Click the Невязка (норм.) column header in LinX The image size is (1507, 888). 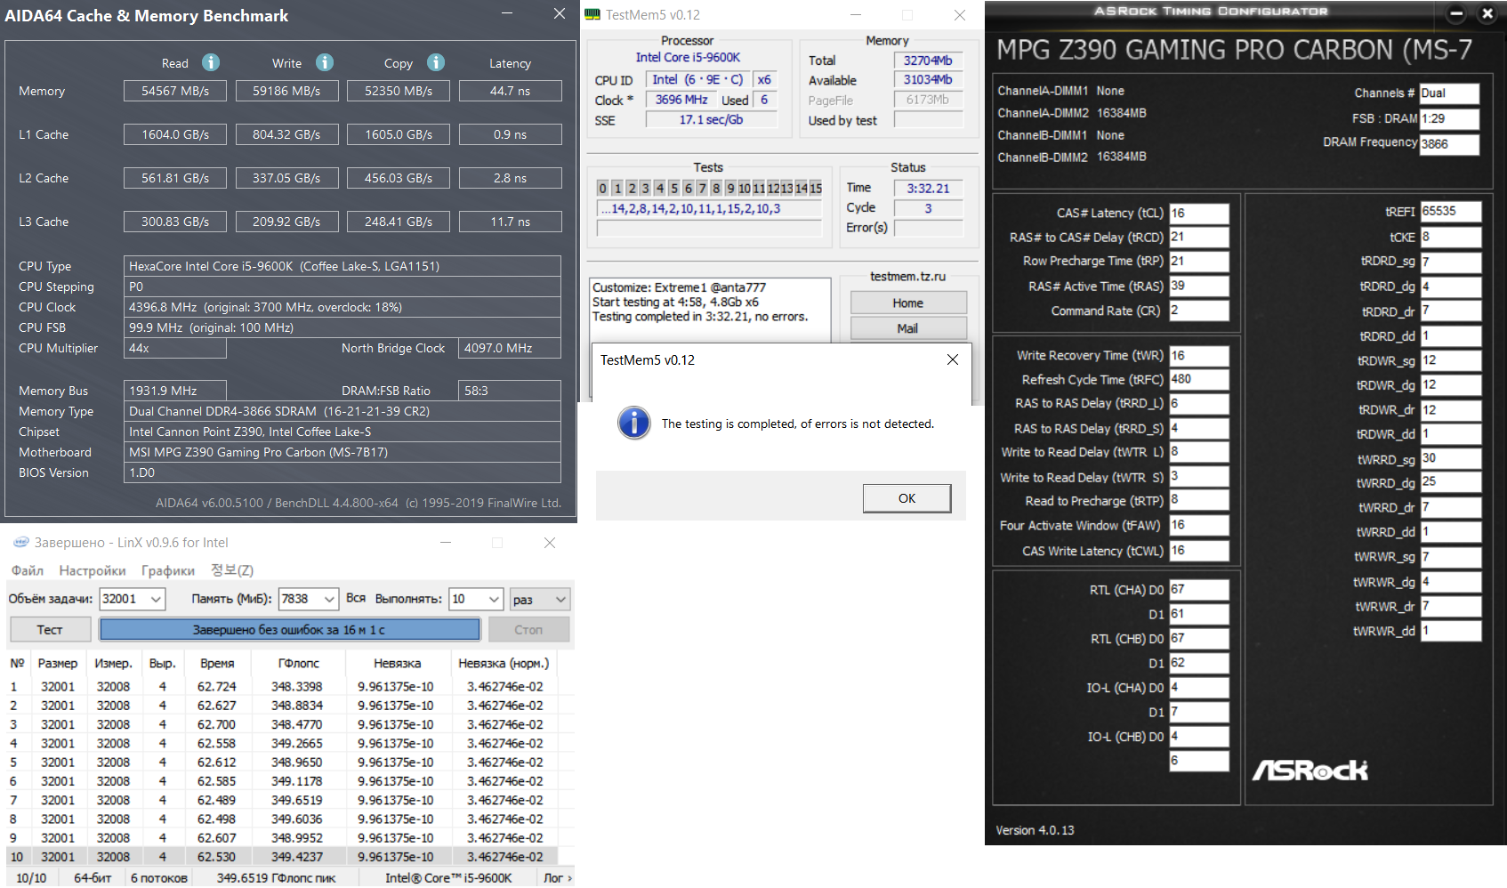point(504,664)
